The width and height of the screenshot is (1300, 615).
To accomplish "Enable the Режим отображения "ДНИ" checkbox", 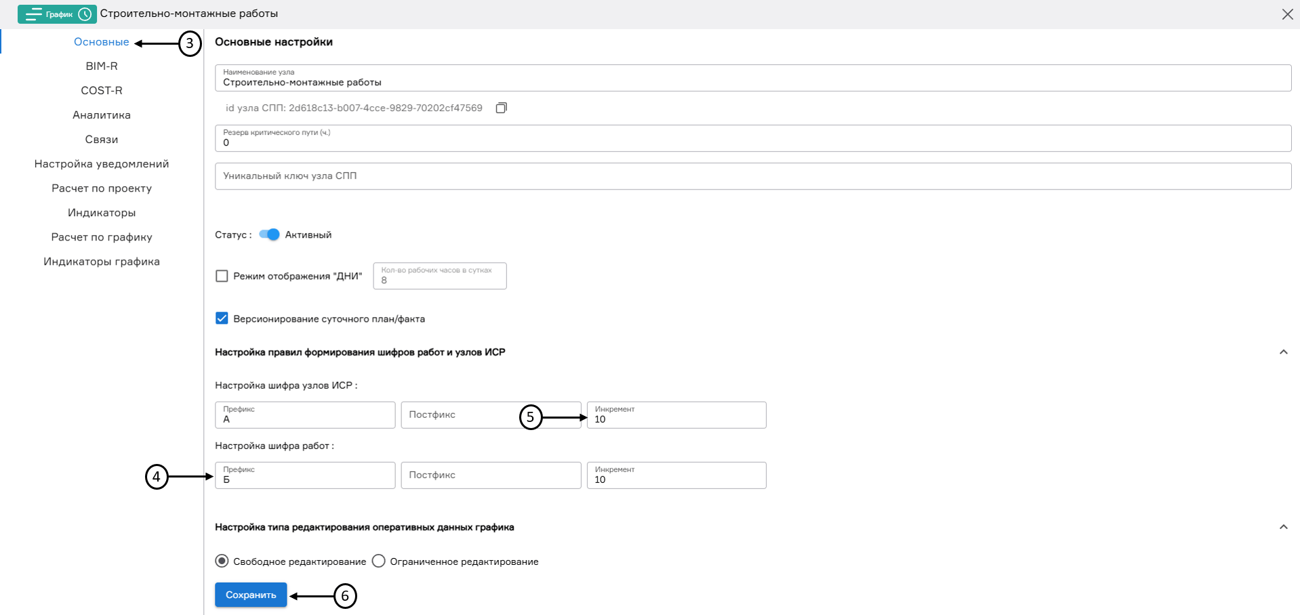I will (222, 276).
